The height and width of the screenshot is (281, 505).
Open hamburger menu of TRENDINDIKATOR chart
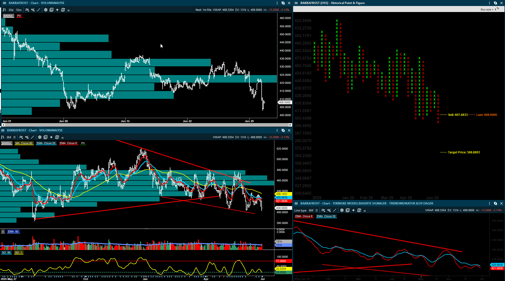(x=296, y=203)
